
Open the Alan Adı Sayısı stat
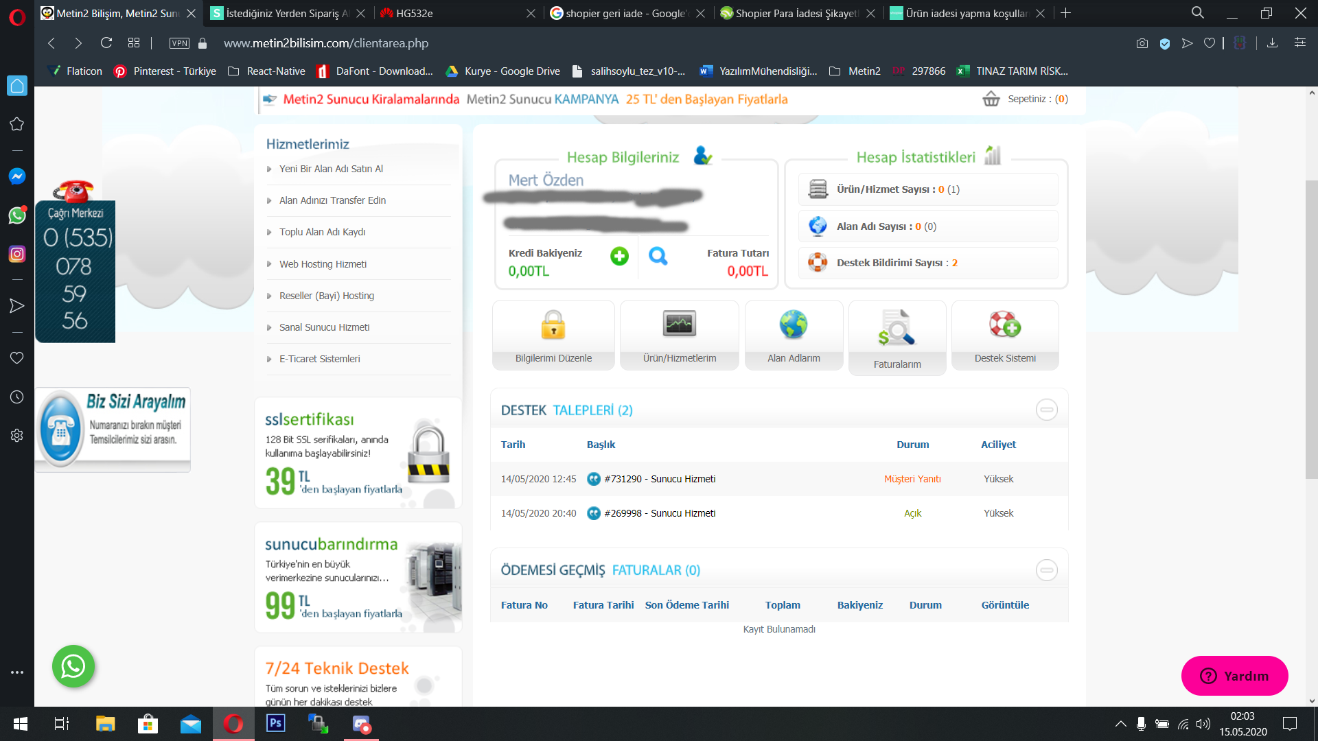928,226
